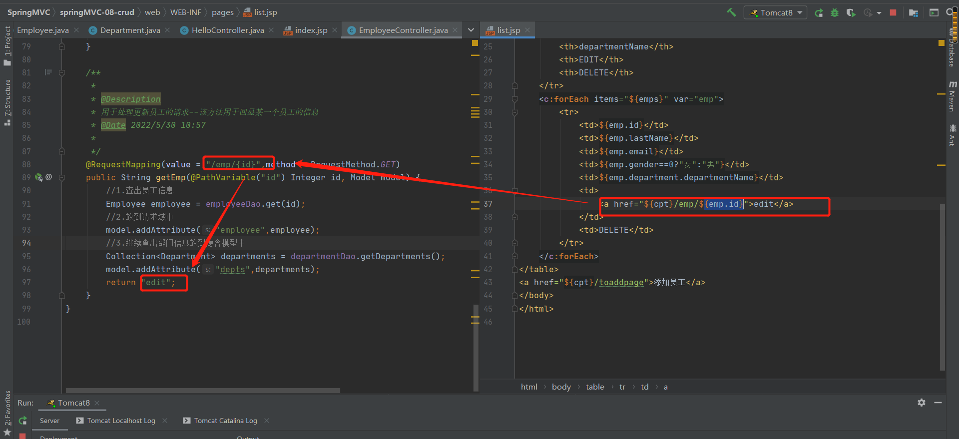Image resolution: width=959 pixels, height=439 pixels.
Task: Click the pages breadcrumb
Action: [222, 12]
